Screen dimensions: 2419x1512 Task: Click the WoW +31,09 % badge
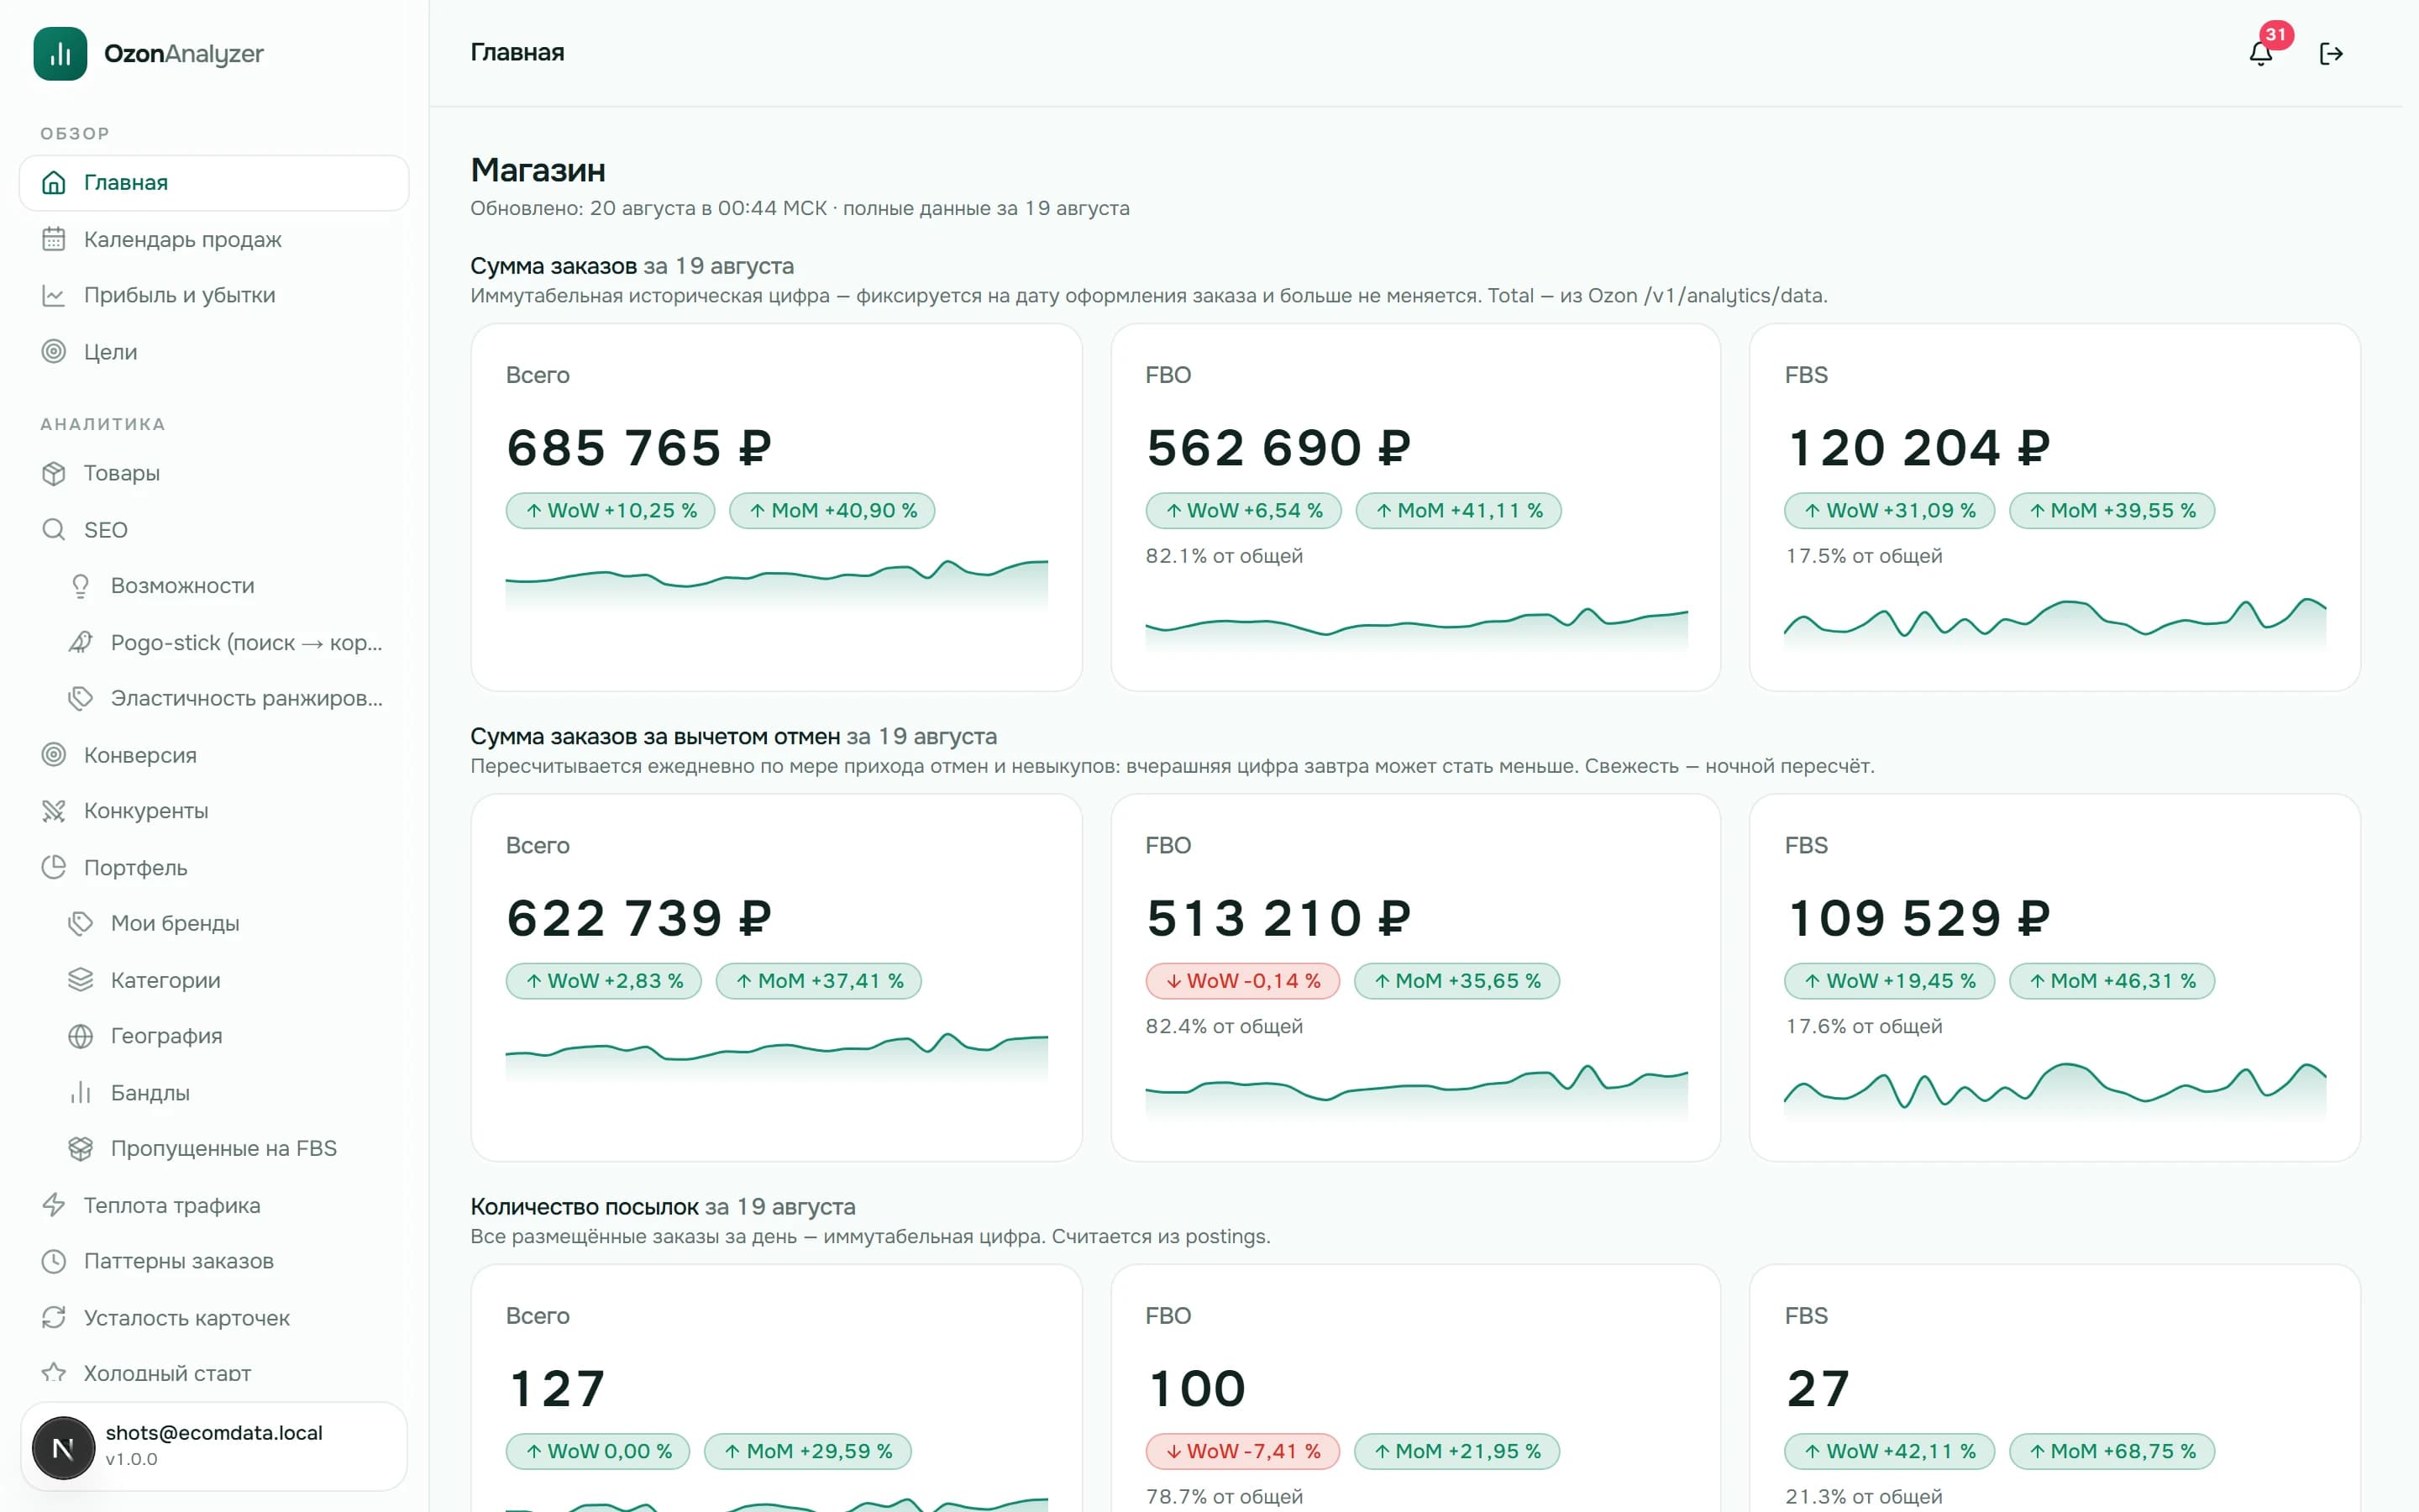coord(1889,511)
